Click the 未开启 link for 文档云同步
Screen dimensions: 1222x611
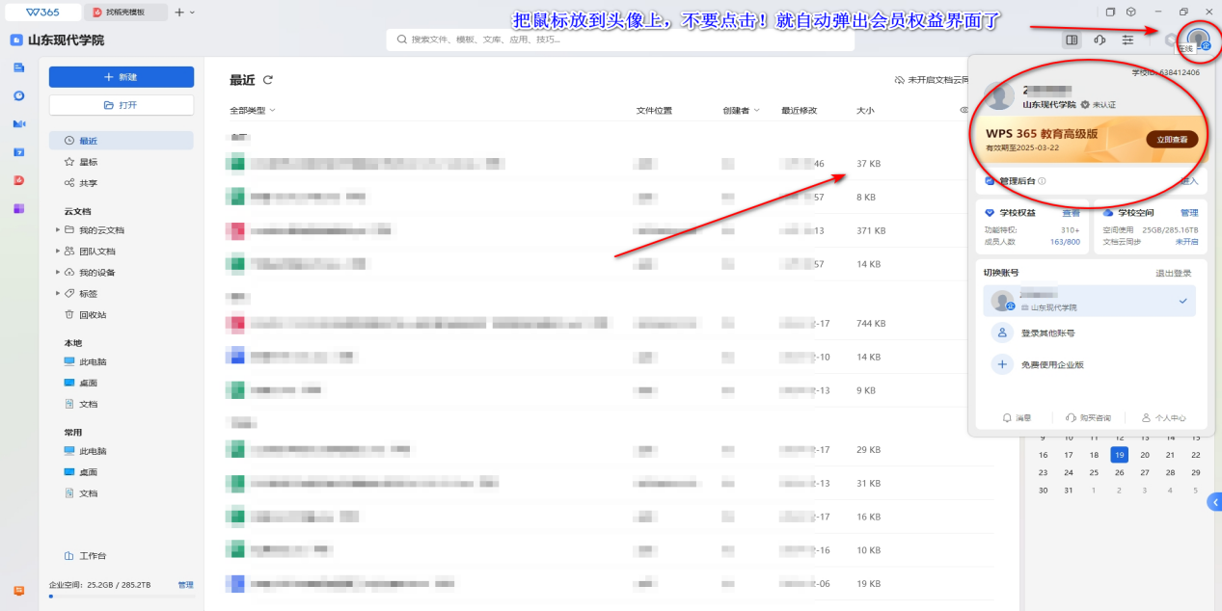pos(1186,241)
